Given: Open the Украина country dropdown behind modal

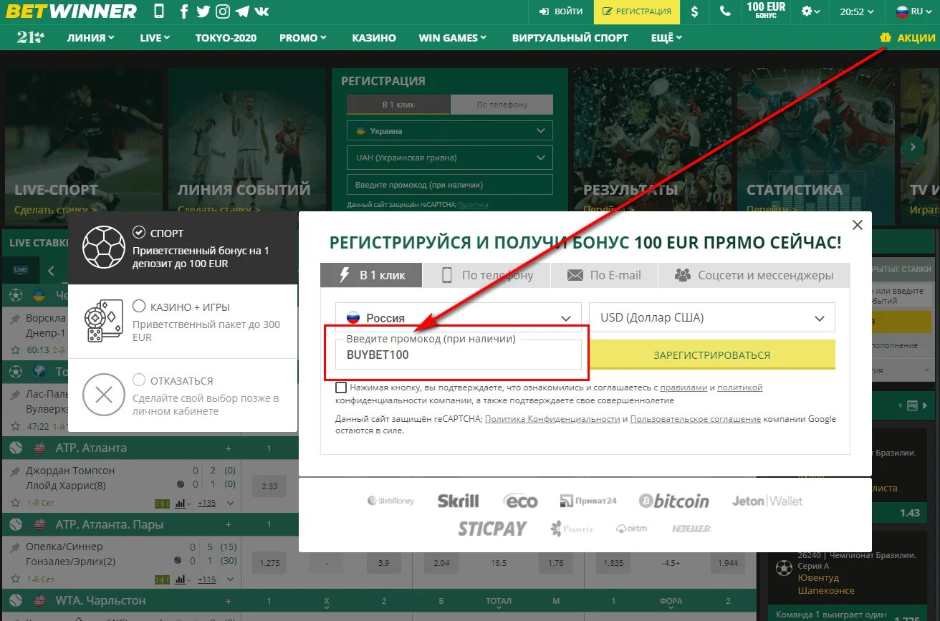Looking at the screenshot, I should (450, 131).
